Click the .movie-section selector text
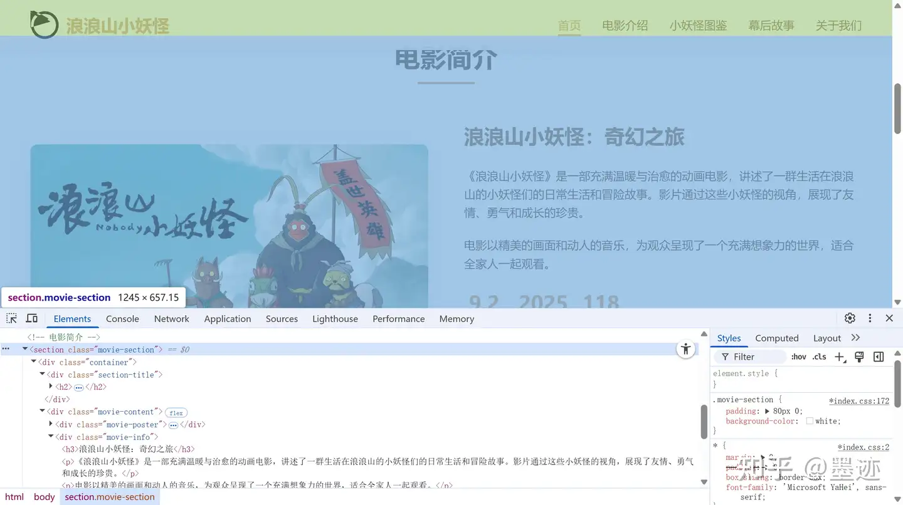 [743, 400]
